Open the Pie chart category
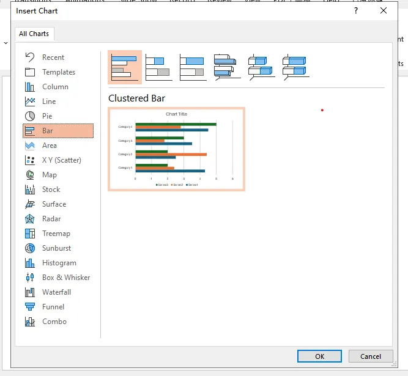Image resolution: width=408 pixels, height=376 pixels. [46, 116]
